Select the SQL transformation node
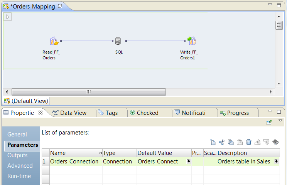The image size is (287, 185). [x=118, y=41]
